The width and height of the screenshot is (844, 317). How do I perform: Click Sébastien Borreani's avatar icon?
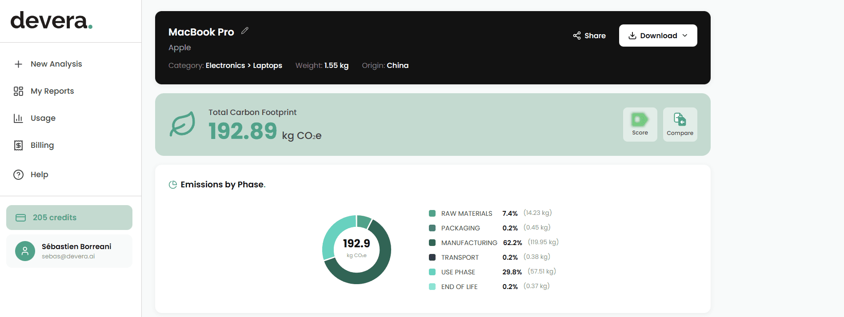point(25,251)
